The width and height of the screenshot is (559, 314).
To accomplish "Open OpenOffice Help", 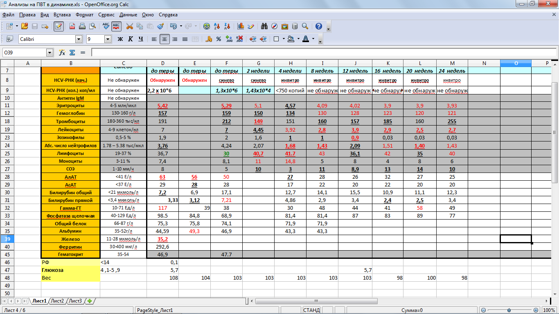I will pyautogui.click(x=319, y=26).
